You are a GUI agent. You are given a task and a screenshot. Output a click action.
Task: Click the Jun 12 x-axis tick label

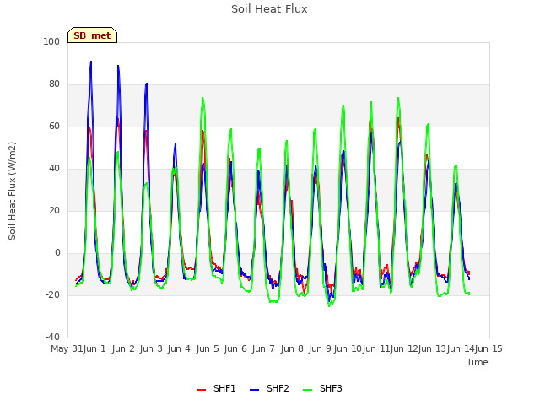point(403,348)
